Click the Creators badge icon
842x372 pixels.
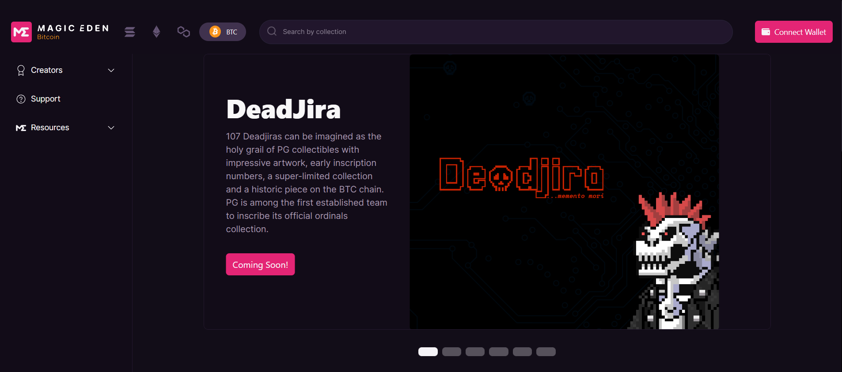coord(21,70)
